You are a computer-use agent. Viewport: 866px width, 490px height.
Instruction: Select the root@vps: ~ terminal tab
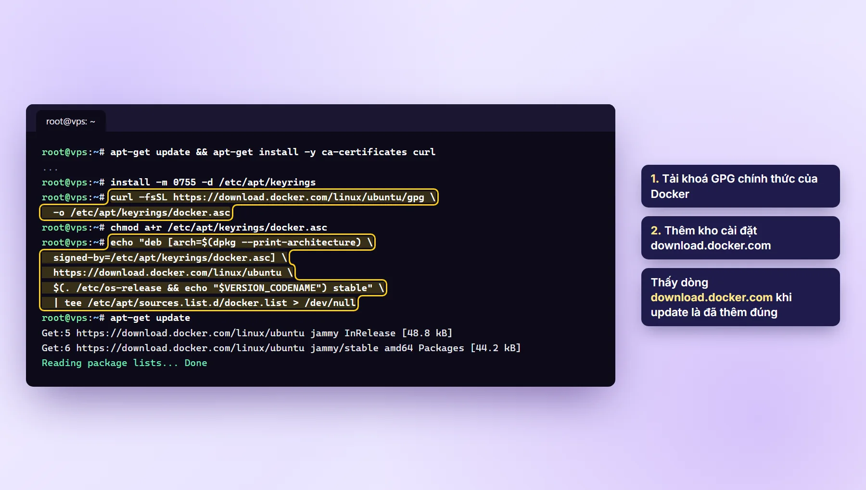[71, 122]
